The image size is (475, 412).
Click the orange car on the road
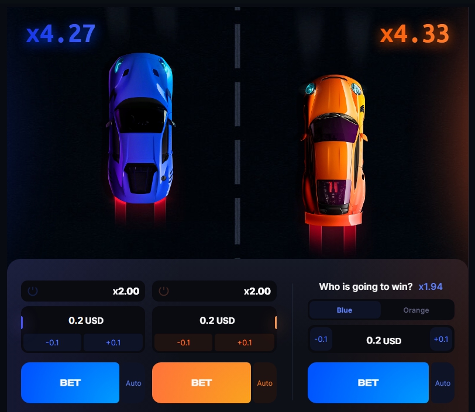[x=335, y=150]
